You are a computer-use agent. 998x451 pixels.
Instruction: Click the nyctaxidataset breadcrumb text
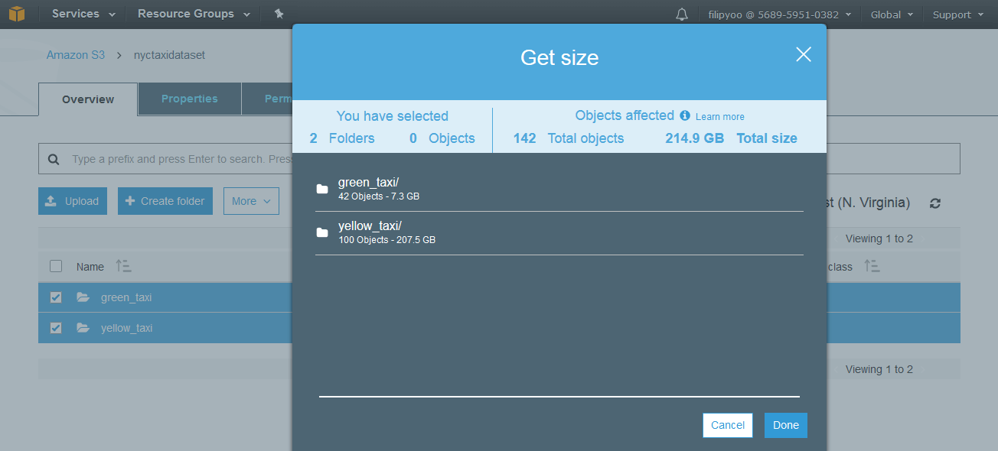pyautogui.click(x=169, y=55)
